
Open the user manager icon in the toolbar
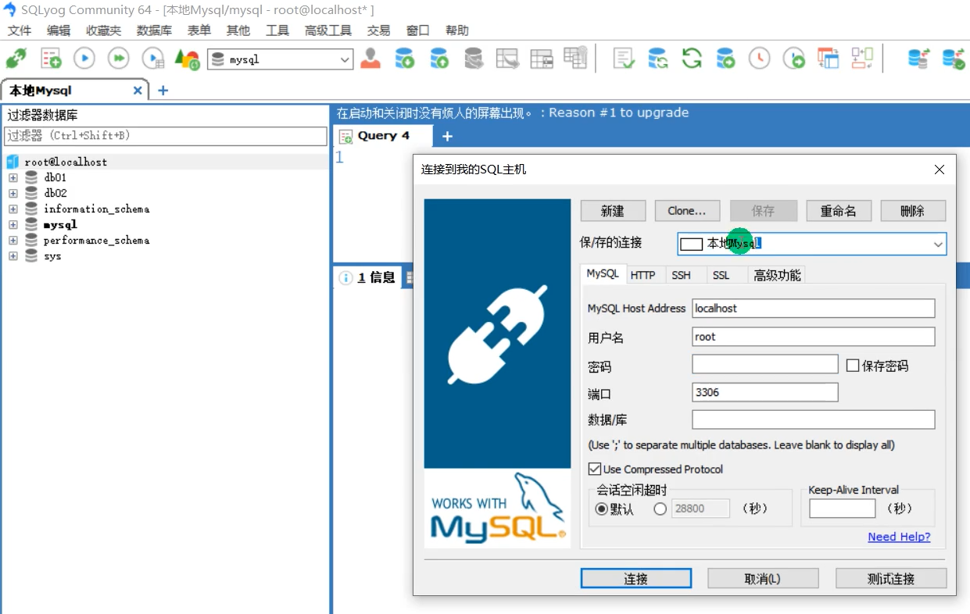pos(370,59)
